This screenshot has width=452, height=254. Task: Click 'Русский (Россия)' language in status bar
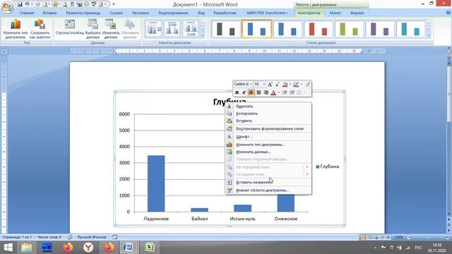(x=92, y=237)
